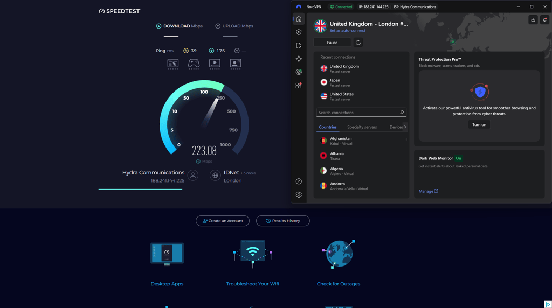Select Algeria in the countries list

coord(361,171)
